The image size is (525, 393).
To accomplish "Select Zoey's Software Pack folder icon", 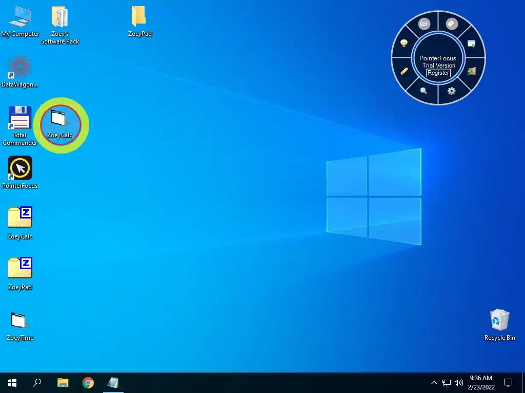I will [x=60, y=25].
